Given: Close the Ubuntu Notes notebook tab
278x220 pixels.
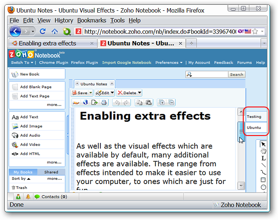Looking at the screenshot, I should [112, 84].
